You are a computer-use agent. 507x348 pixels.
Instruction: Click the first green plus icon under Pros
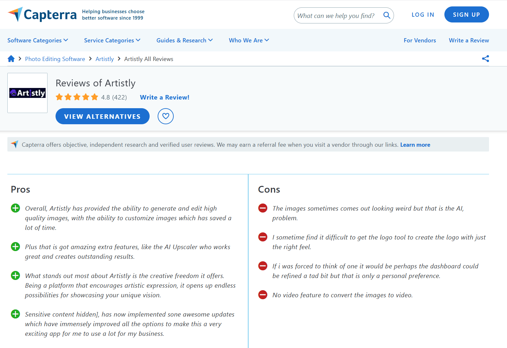pyautogui.click(x=15, y=208)
